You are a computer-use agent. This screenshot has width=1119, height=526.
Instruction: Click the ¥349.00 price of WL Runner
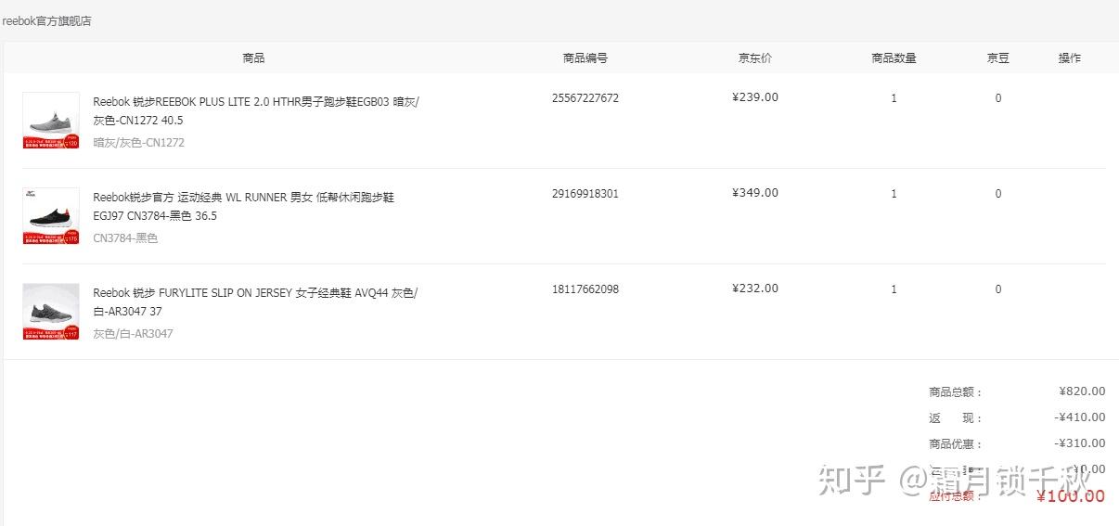[754, 193]
